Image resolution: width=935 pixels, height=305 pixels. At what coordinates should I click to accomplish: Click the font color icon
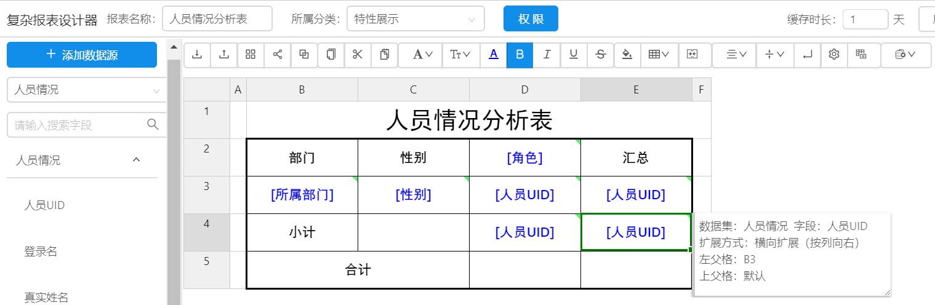tap(493, 55)
